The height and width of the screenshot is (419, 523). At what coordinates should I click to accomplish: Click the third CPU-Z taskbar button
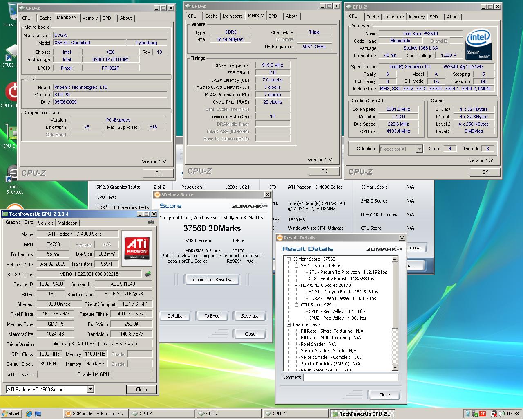[x=295, y=414]
